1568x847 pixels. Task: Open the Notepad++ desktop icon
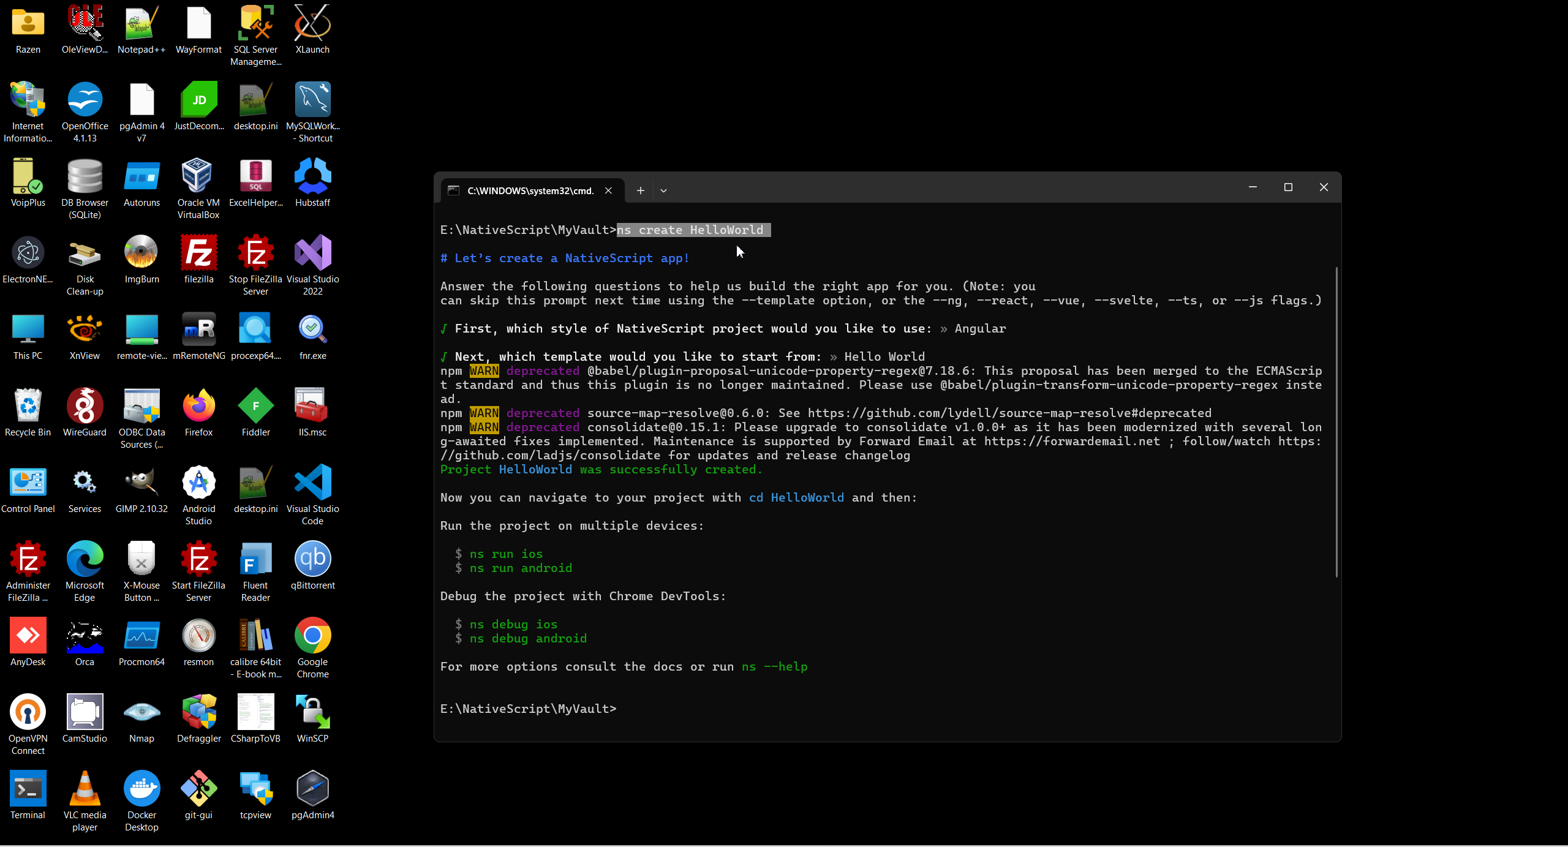[x=141, y=24]
